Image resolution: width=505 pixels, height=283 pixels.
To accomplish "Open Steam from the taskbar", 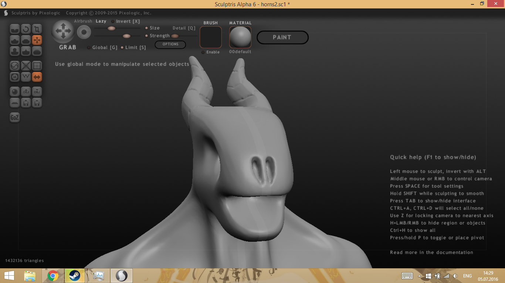I will [75, 276].
